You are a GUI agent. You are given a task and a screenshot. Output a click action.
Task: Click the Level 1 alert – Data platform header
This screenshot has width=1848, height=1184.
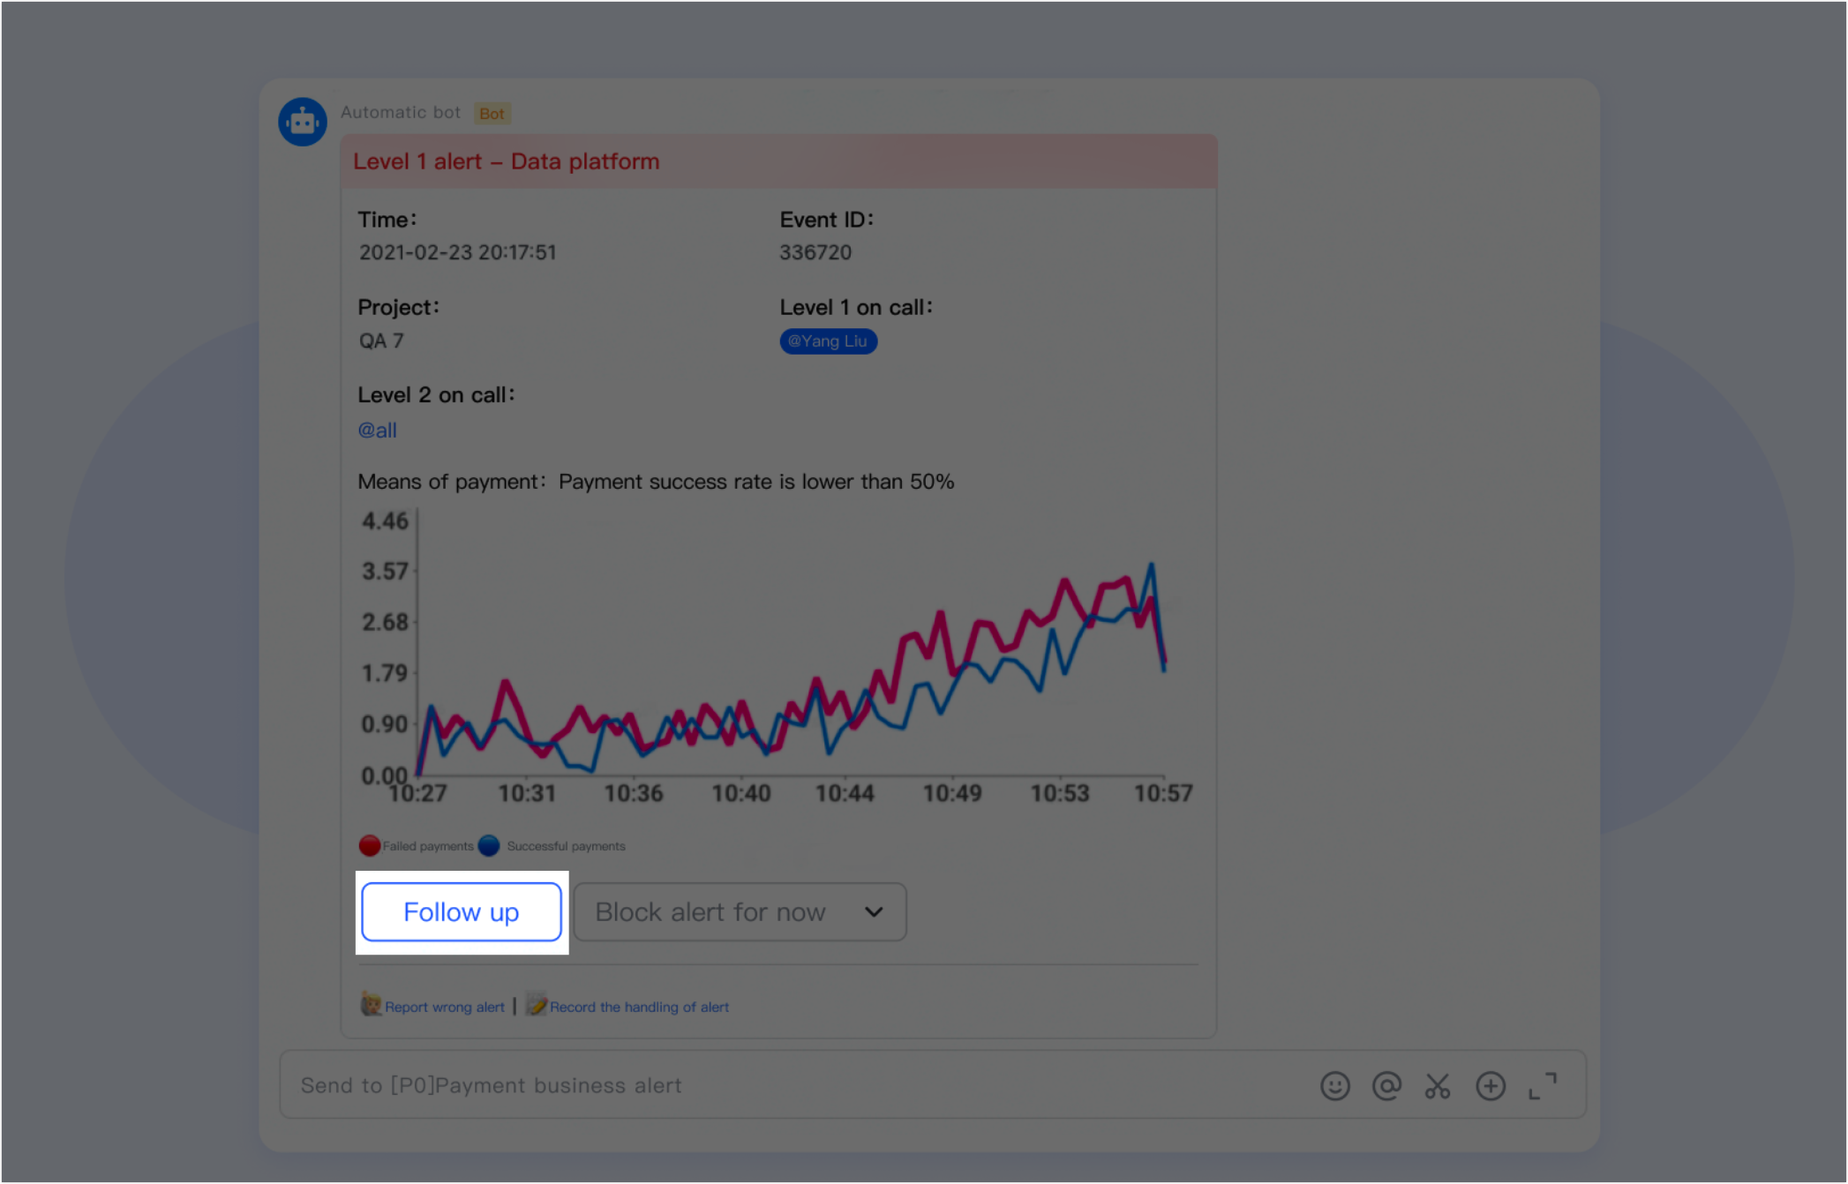[778, 161]
